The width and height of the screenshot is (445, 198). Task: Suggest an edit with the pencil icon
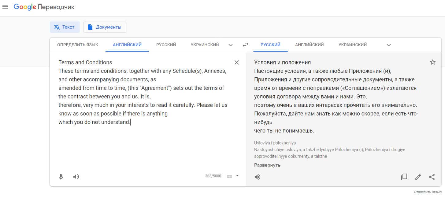point(418,177)
